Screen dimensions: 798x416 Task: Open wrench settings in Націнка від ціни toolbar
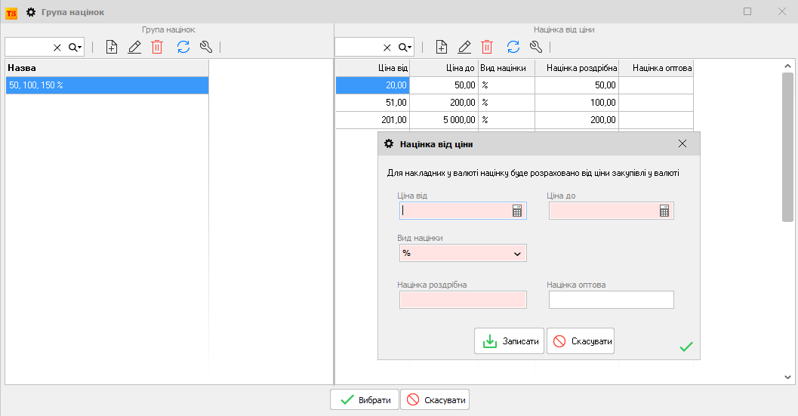click(536, 47)
